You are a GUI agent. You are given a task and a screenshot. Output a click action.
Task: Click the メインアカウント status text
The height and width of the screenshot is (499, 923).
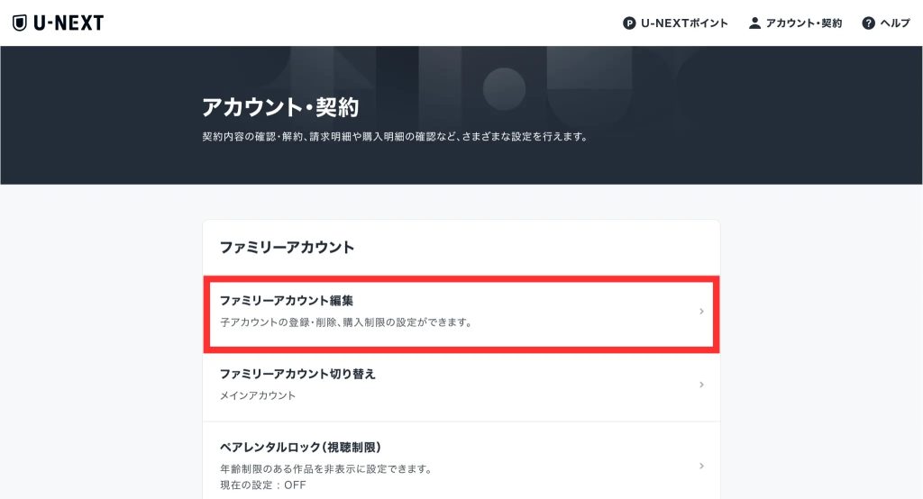[x=258, y=395]
